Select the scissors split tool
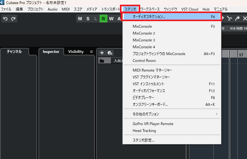 tap(229, 19)
